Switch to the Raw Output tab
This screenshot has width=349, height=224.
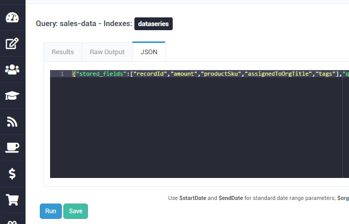coord(107,52)
